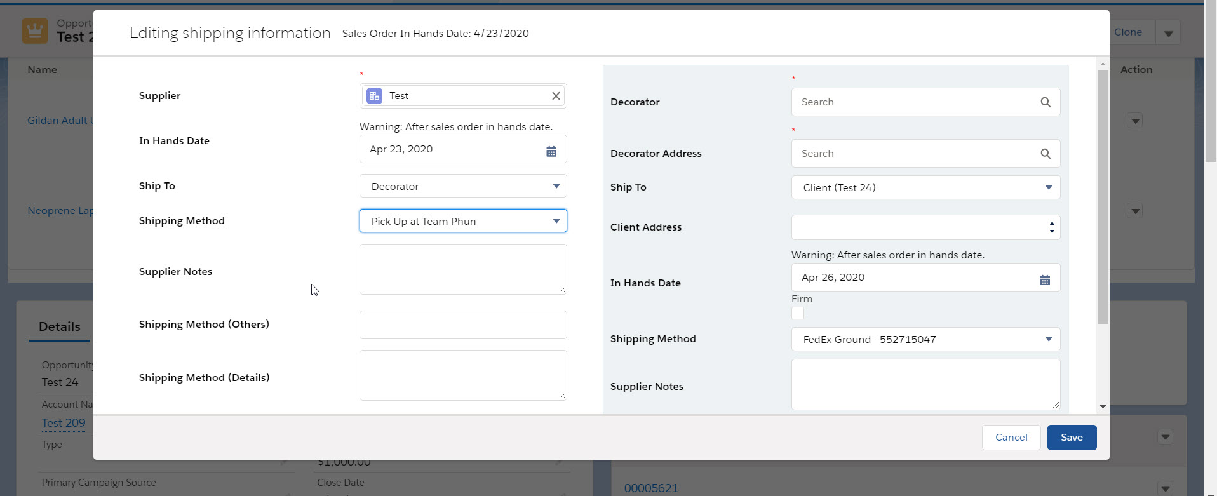Open calendar picker for Apr 23, 2020 date

[x=551, y=151]
